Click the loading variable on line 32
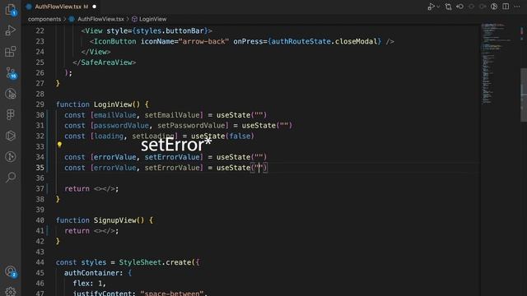 [109, 136]
